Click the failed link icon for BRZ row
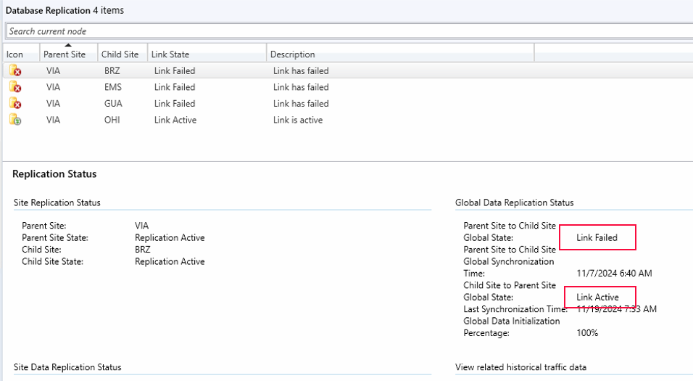 click(14, 71)
